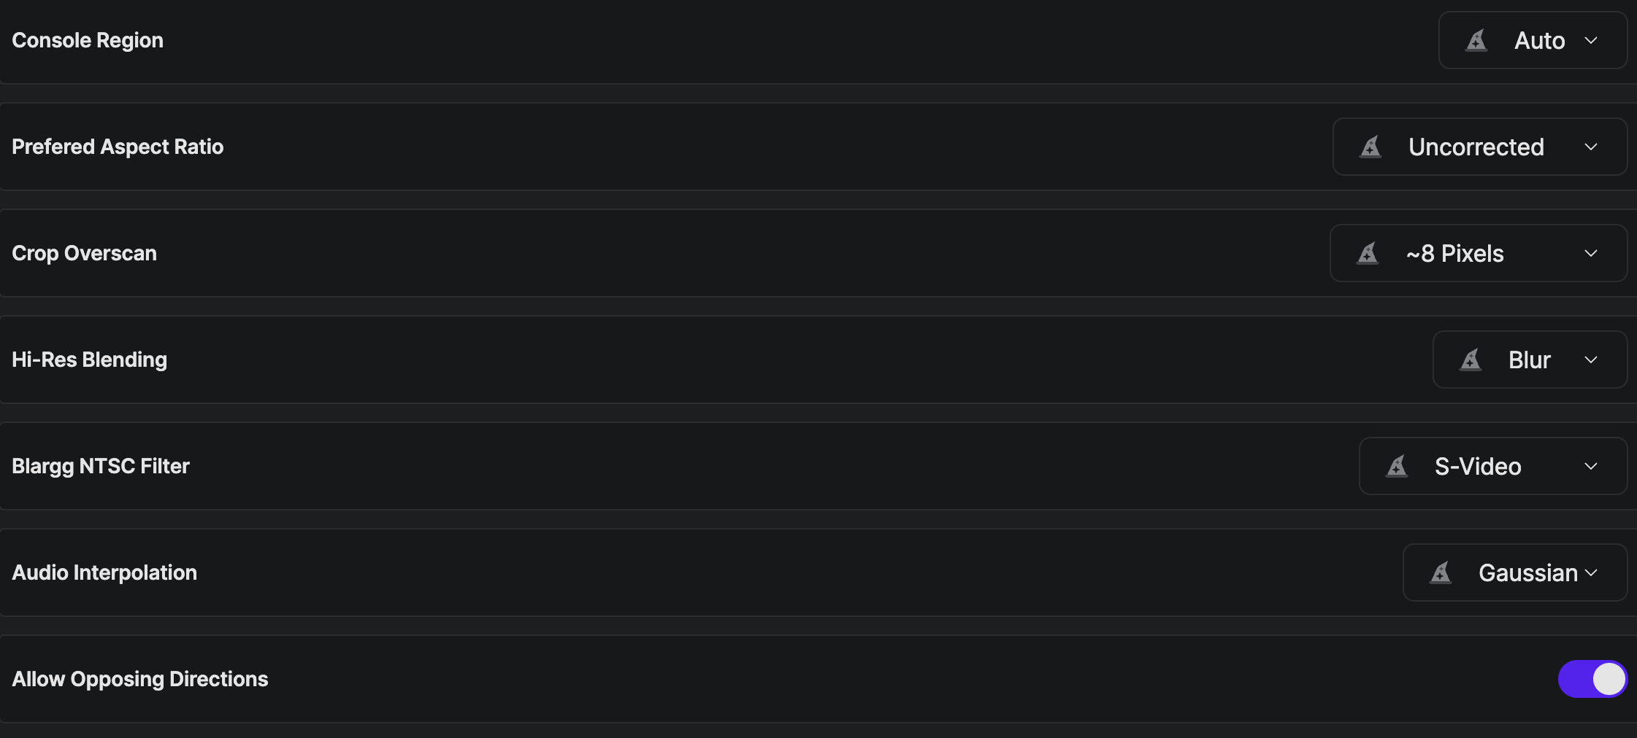Image resolution: width=1637 pixels, height=738 pixels.
Task: Click the wizard hat icon beside Gaussian
Action: pyautogui.click(x=1441, y=572)
